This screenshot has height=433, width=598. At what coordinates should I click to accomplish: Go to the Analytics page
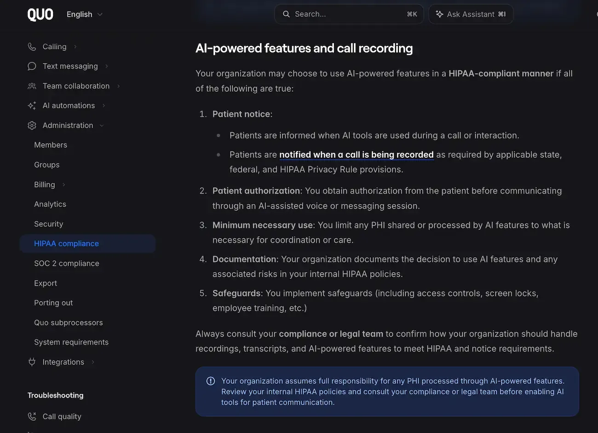point(50,204)
